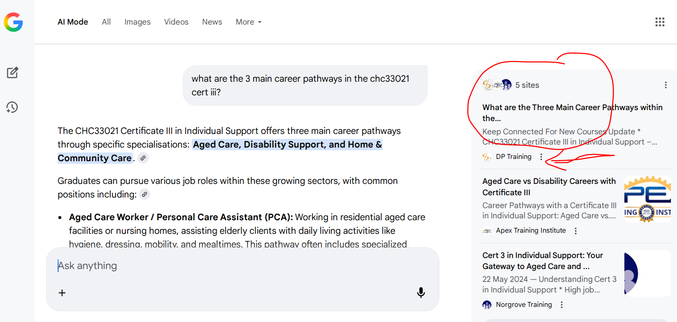Open AI Mode search history

tap(12, 107)
